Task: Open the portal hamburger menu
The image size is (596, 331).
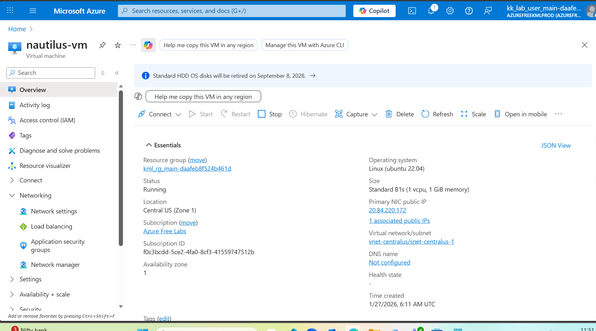Action: pos(33,11)
